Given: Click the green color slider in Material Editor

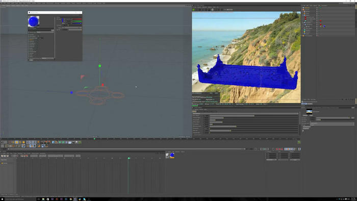Looking at the screenshot, I should tap(77, 21).
